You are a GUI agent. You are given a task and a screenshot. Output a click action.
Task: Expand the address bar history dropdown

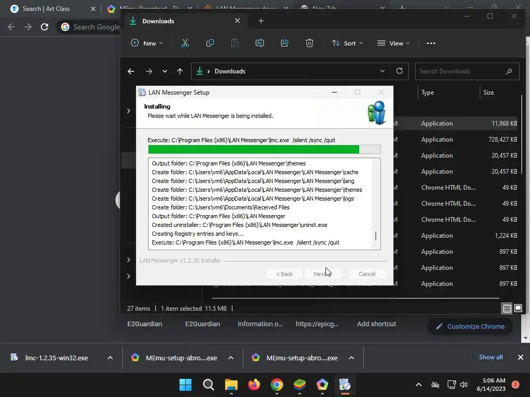coord(382,71)
